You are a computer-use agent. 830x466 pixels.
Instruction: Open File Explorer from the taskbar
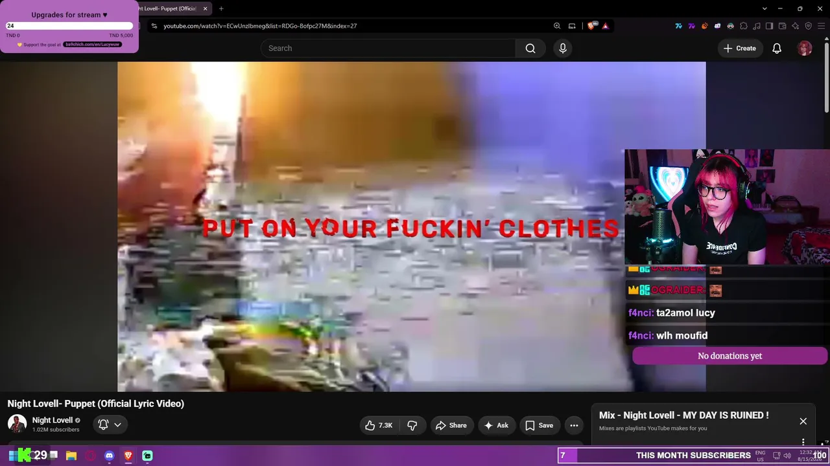(x=71, y=456)
